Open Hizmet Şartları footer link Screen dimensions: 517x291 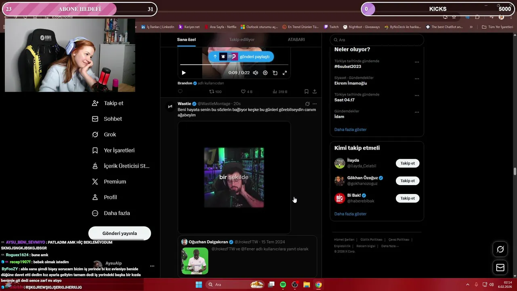click(x=344, y=240)
